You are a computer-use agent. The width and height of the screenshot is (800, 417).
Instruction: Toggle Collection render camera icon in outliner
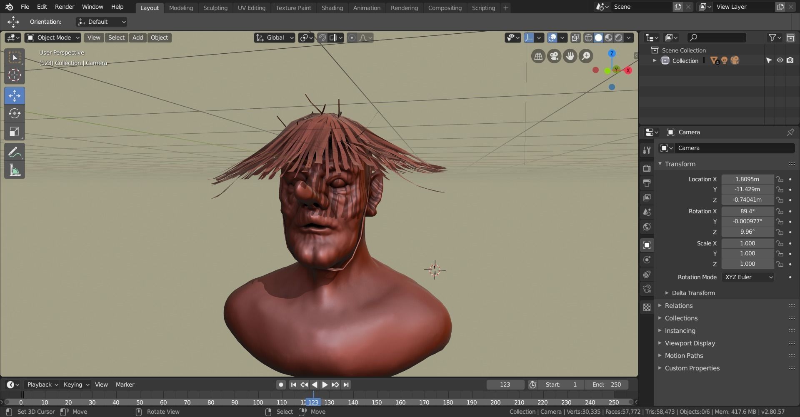pyautogui.click(x=790, y=60)
